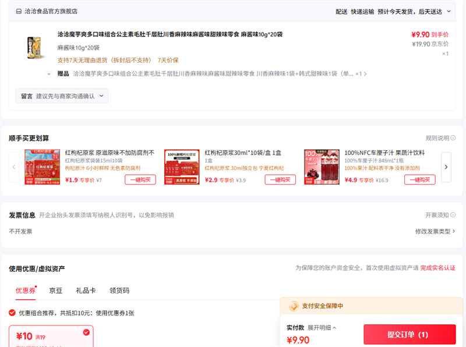The height and width of the screenshot is (347, 466).
Task: Open the 完成实名认证 link
Action: [x=437, y=268]
